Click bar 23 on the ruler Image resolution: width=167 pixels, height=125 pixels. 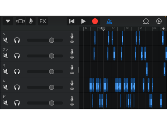pos(155,28)
